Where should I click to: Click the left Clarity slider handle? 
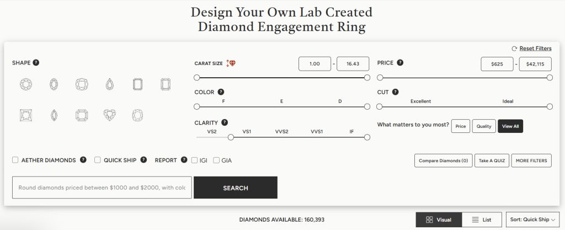(x=231, y=137)
